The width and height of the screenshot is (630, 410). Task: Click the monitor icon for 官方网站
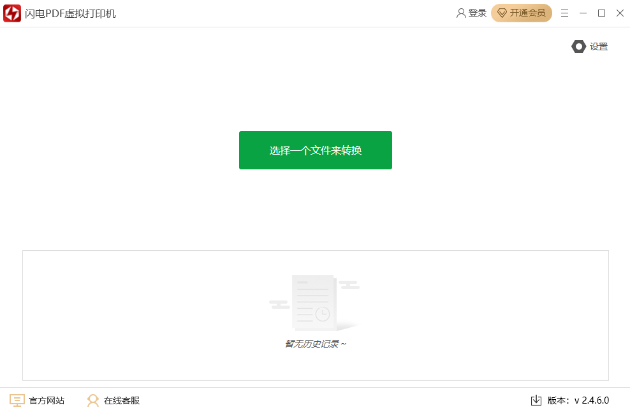17,400
